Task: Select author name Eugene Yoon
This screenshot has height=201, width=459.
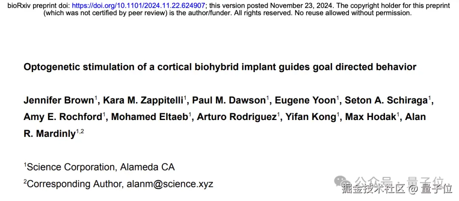Action: [305, 100]
